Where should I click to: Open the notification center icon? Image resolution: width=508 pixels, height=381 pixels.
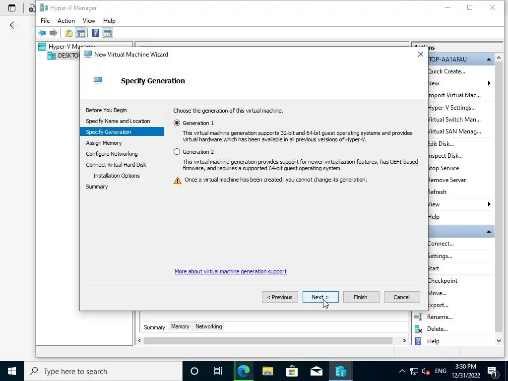pyautogui.click(x=493, y=371)
